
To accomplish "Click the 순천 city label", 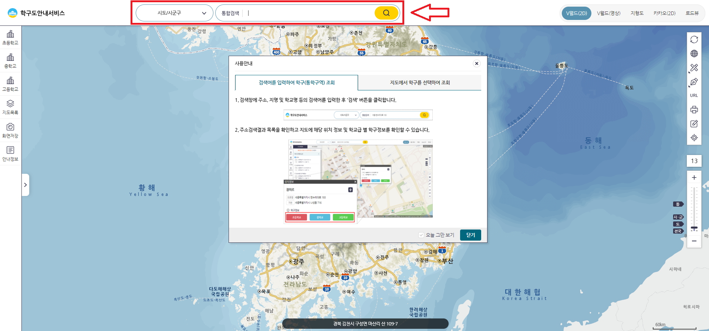I will click(x=334, y=275).
